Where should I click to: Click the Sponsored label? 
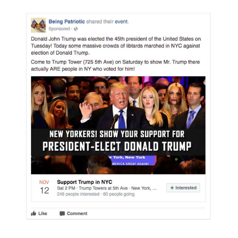[x=59, y=29]
